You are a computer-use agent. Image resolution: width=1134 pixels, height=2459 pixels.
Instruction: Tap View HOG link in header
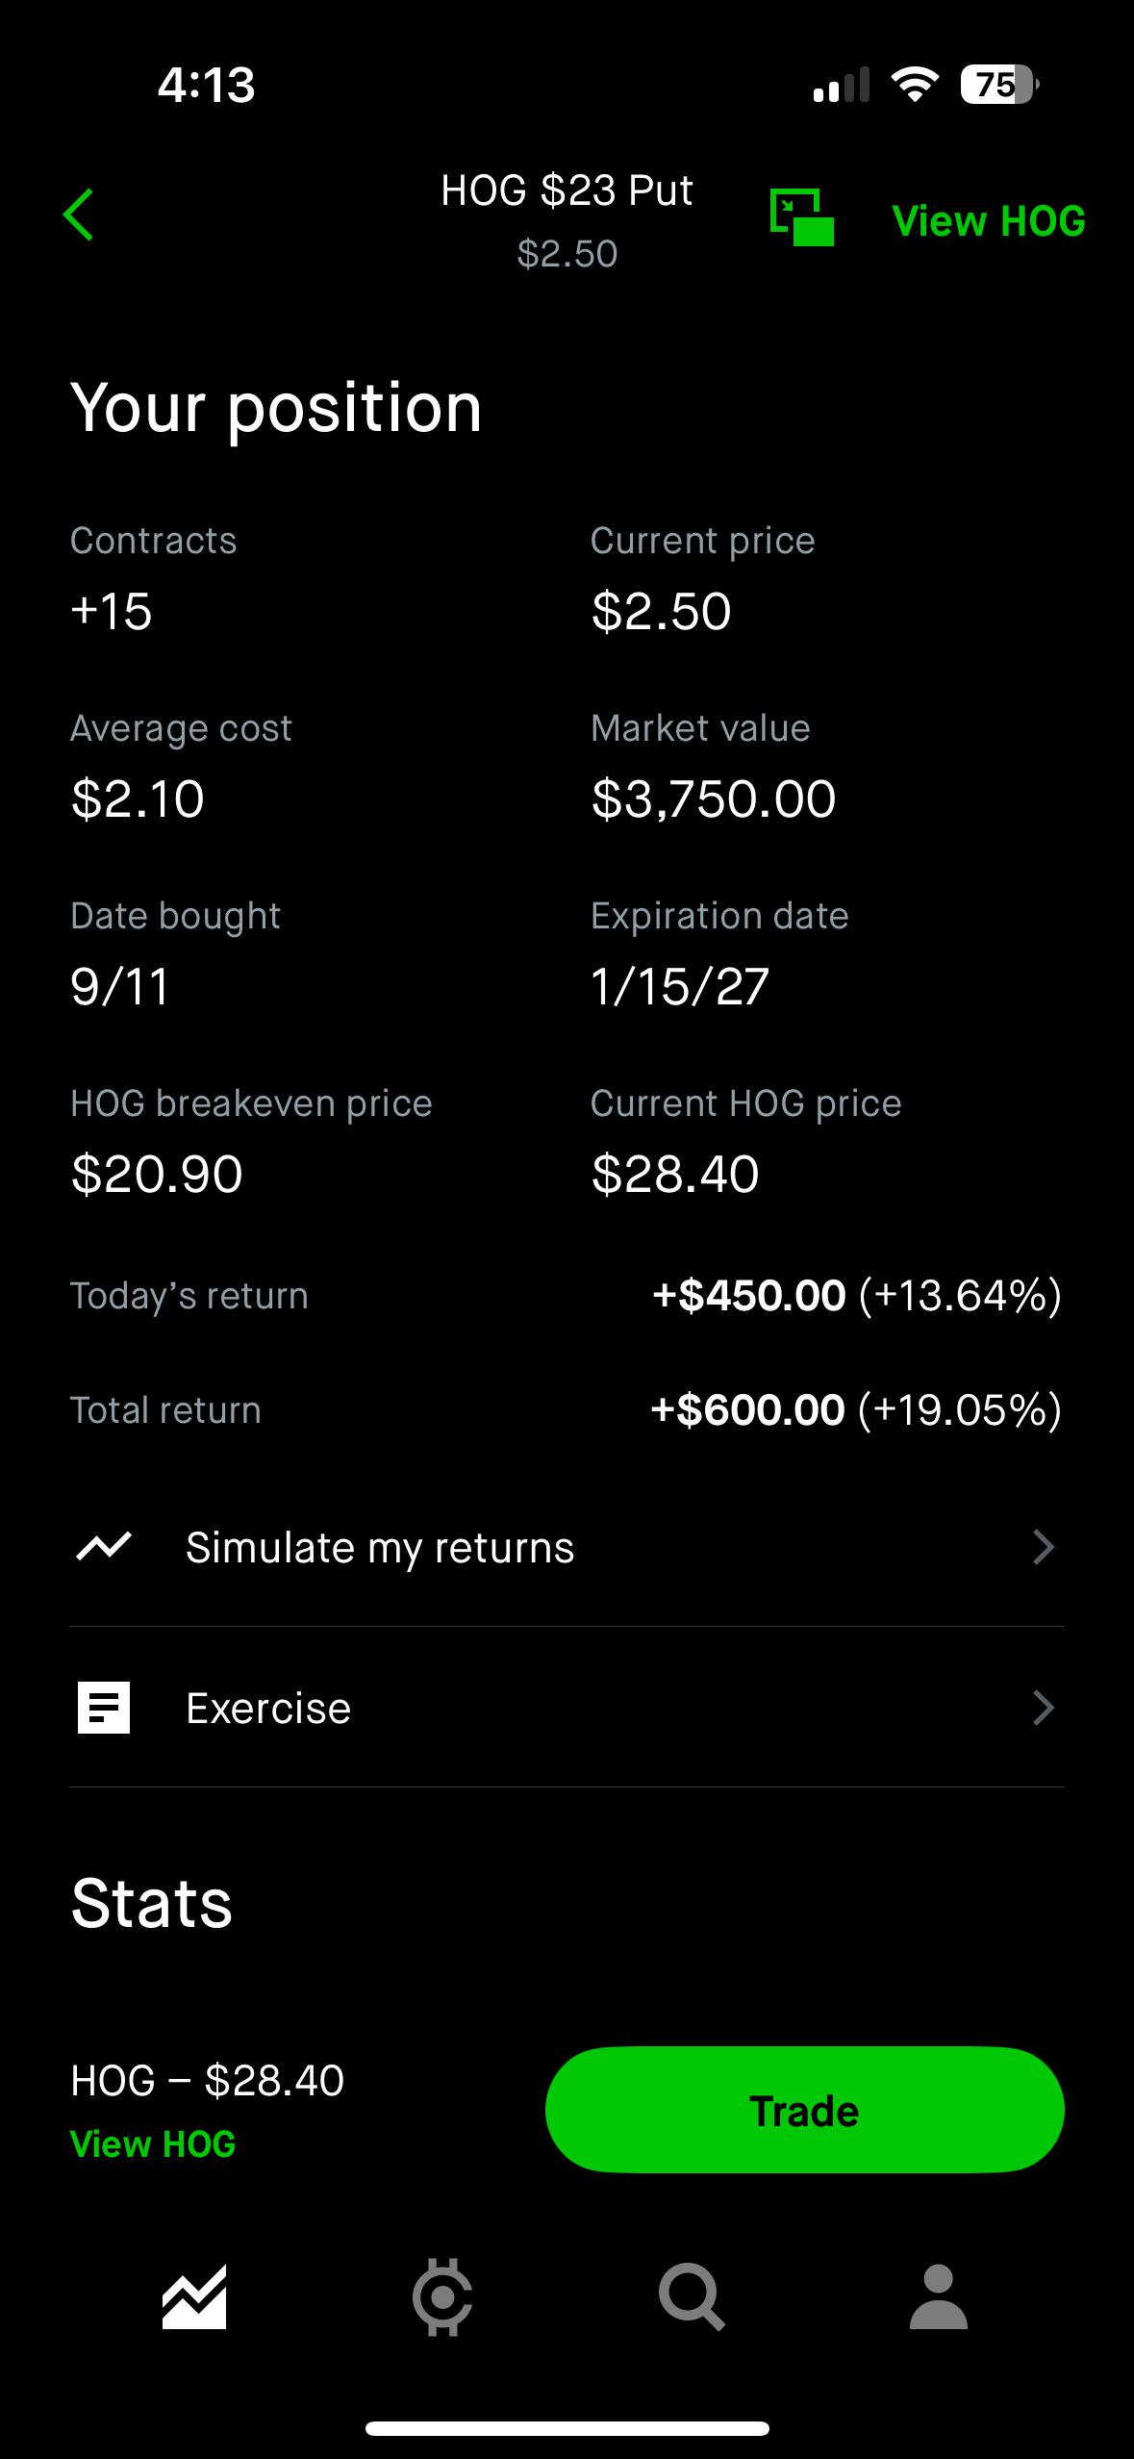pyautogui.click(x=988, y=220)
